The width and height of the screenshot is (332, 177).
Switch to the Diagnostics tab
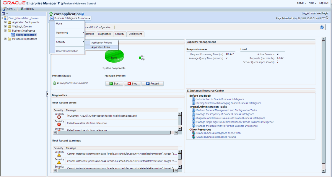[104, 34]
